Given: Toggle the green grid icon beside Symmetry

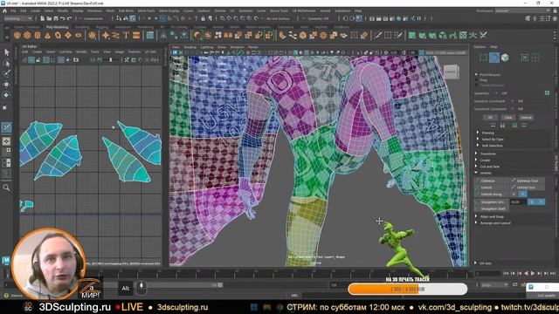Looking at the screenshot, I should [547, 93].
